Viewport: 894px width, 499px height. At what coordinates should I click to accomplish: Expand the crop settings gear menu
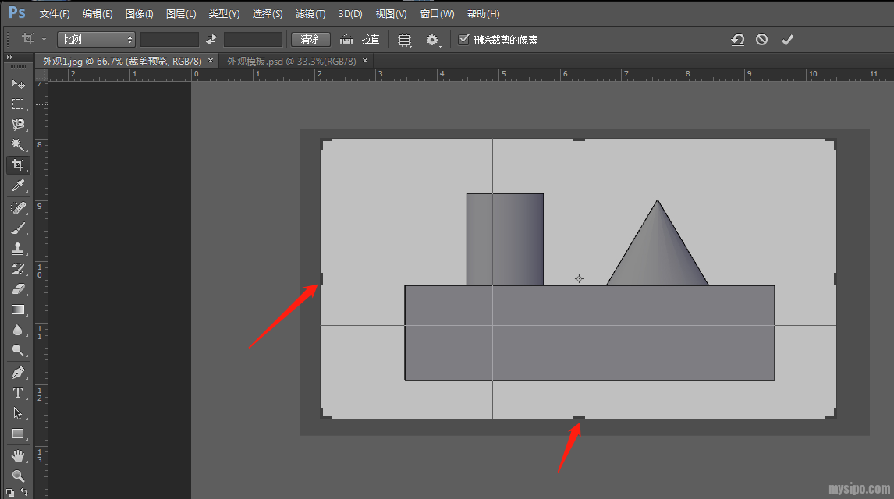point(432,40)
